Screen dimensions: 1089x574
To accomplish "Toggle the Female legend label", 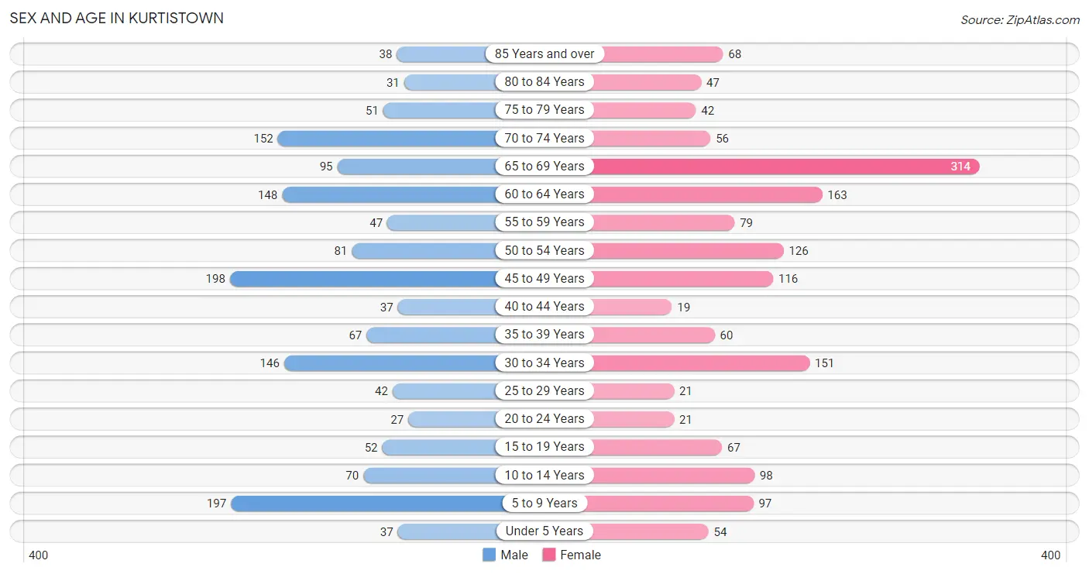I will pos(581,555).
